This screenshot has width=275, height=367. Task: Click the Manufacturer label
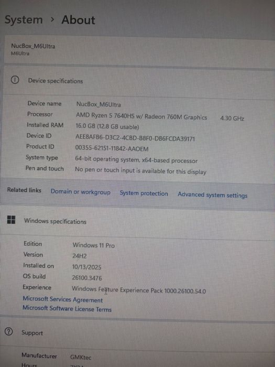(39, 356)
